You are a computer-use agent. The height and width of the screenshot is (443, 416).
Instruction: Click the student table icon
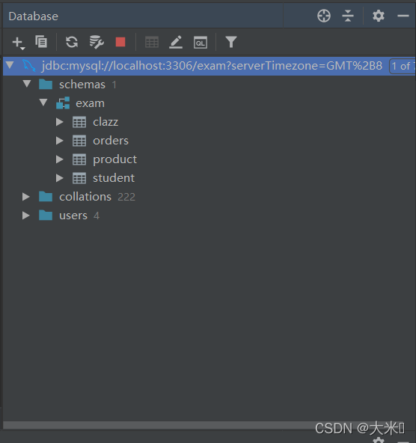79,178
